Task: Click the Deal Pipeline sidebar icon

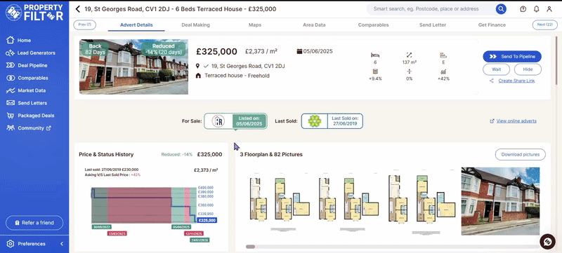Action: [11, 65]
